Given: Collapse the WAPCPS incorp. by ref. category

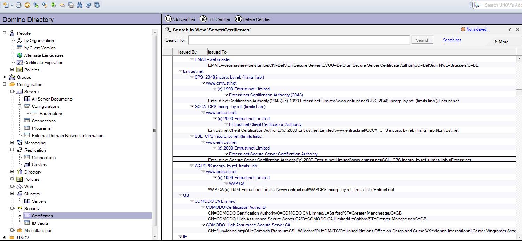Looking at the screenshot, I should click(x=192, y=166).
